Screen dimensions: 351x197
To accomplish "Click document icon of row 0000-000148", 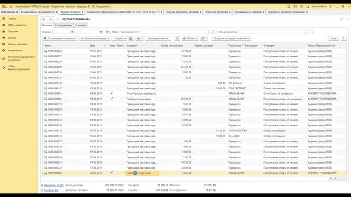I will coord(46,131).
